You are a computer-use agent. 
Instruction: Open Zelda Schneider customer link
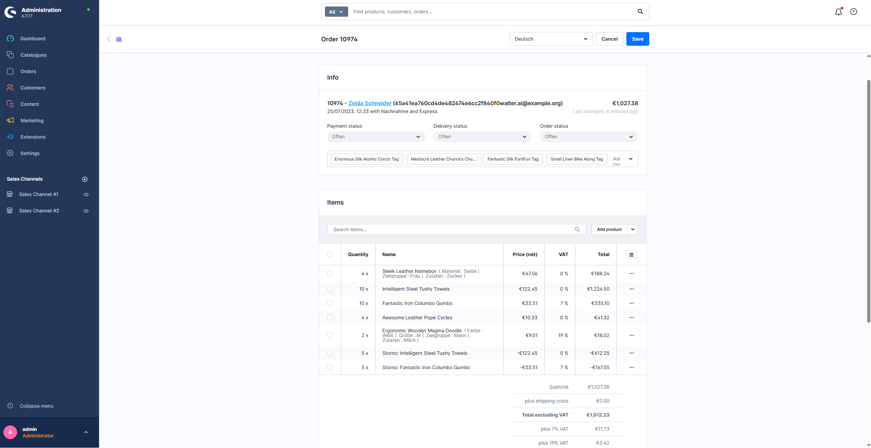pyautogui.click(x=370, y=103)
